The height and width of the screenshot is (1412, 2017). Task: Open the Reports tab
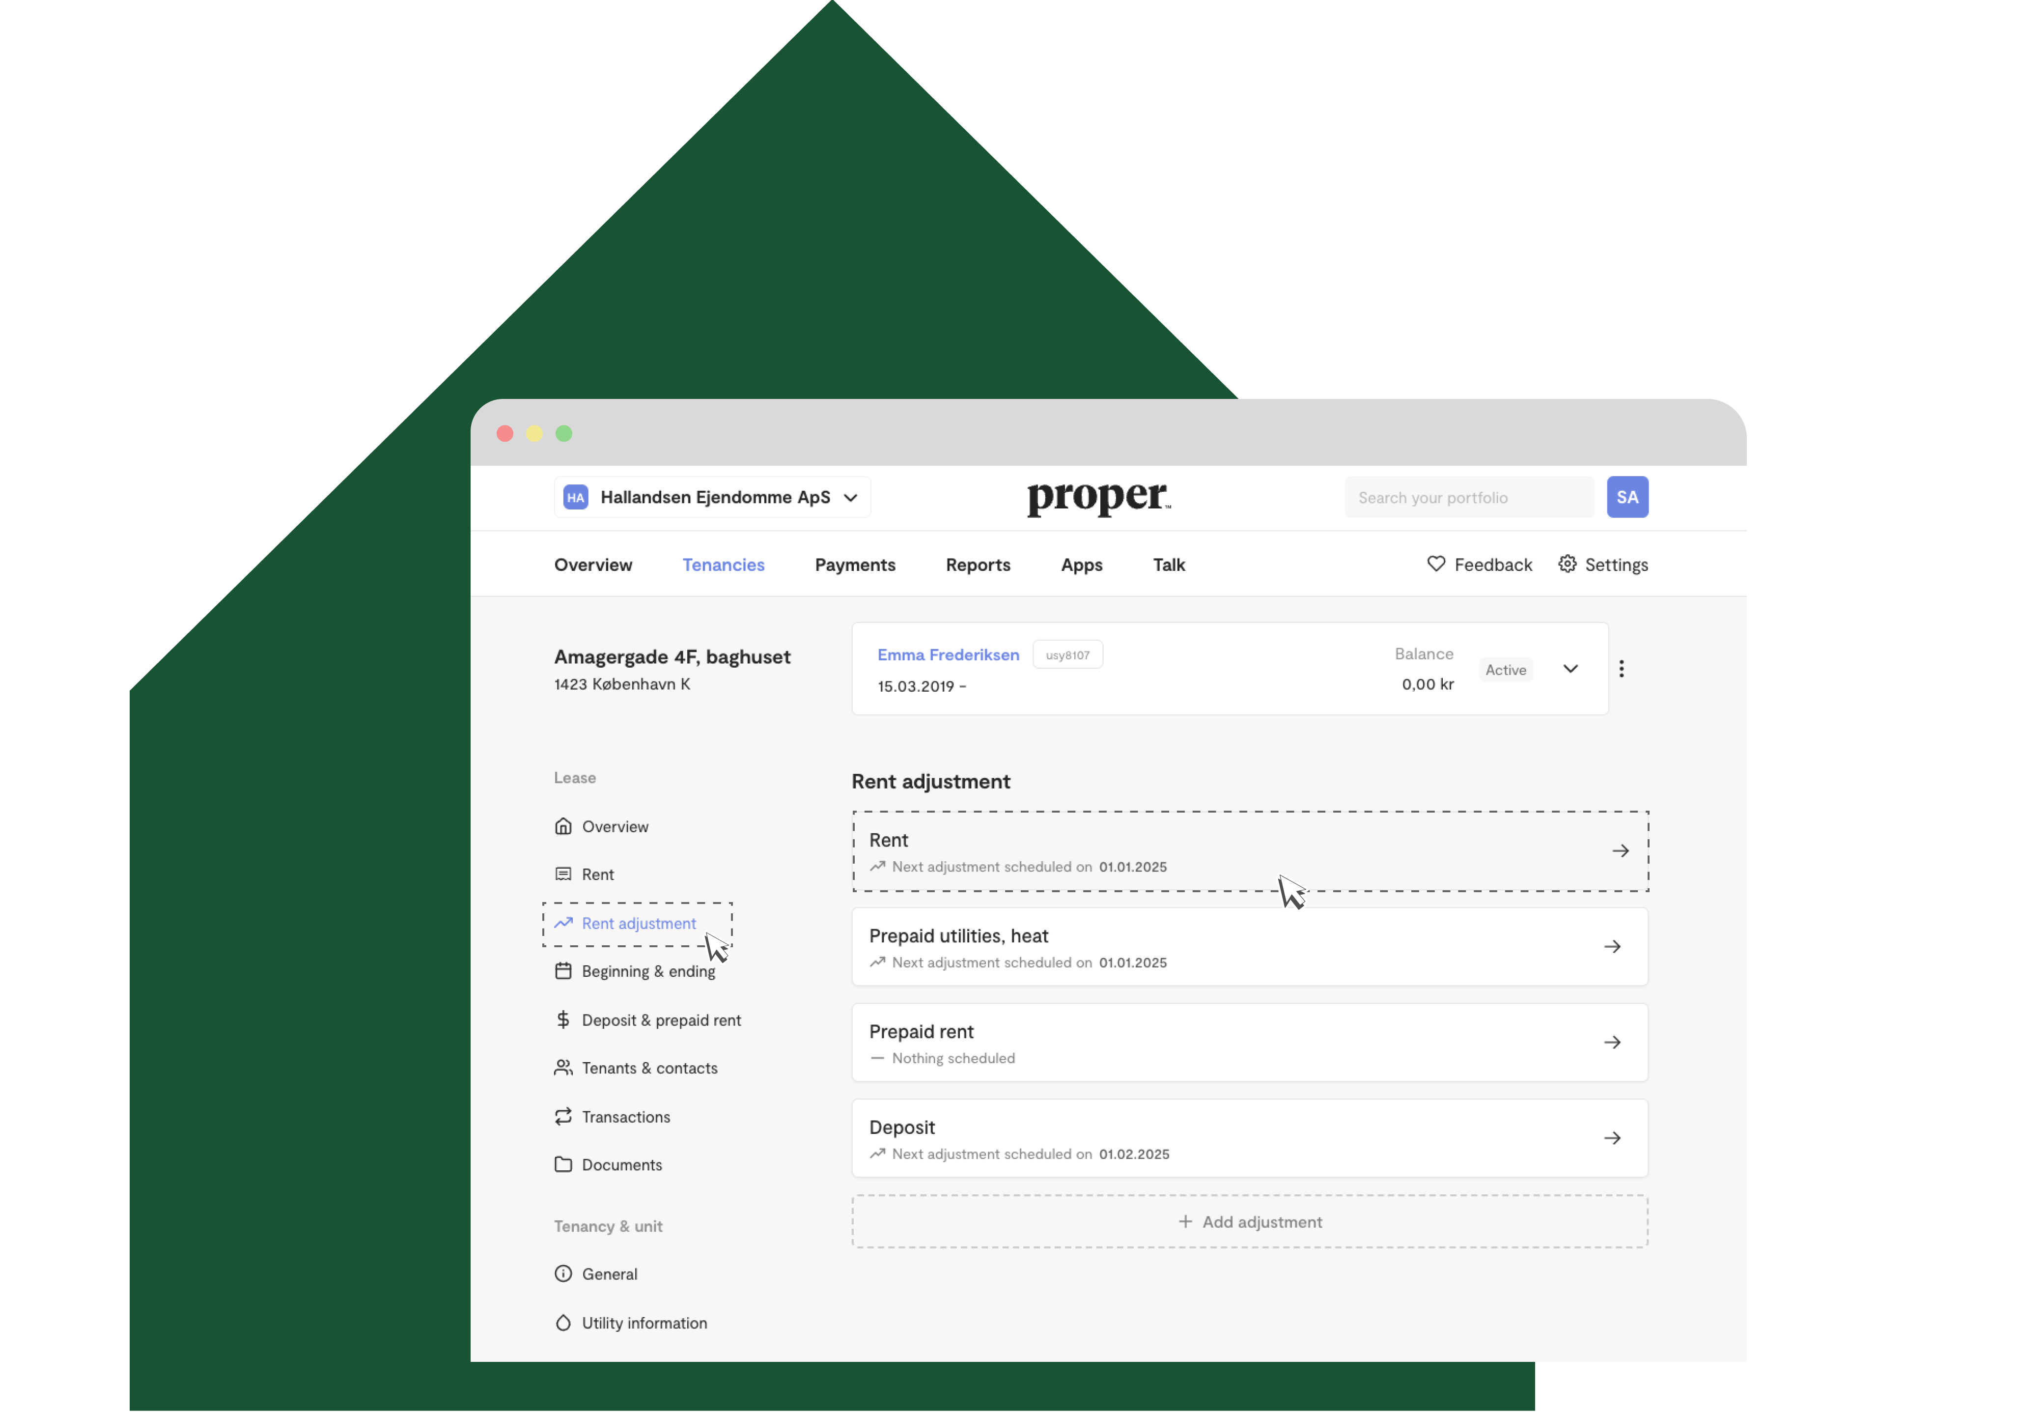(978, 565)
